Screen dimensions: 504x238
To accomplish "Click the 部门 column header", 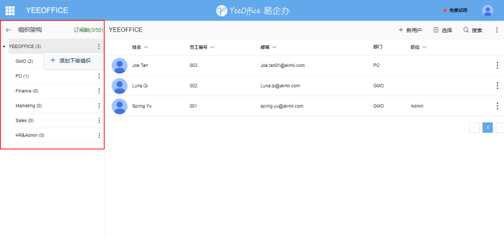I will click(378, 47).
